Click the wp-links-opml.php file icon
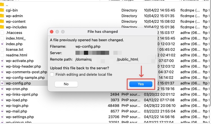Viewport: 211px width, 124px height. (x=2, y=95)
